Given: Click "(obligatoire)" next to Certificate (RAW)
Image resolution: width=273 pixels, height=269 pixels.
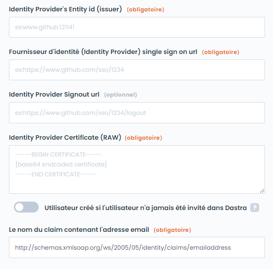Looking at the screenshot, I should (143, 138).
